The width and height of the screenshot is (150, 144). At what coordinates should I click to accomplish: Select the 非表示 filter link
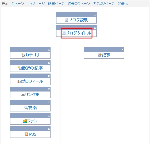123,4
